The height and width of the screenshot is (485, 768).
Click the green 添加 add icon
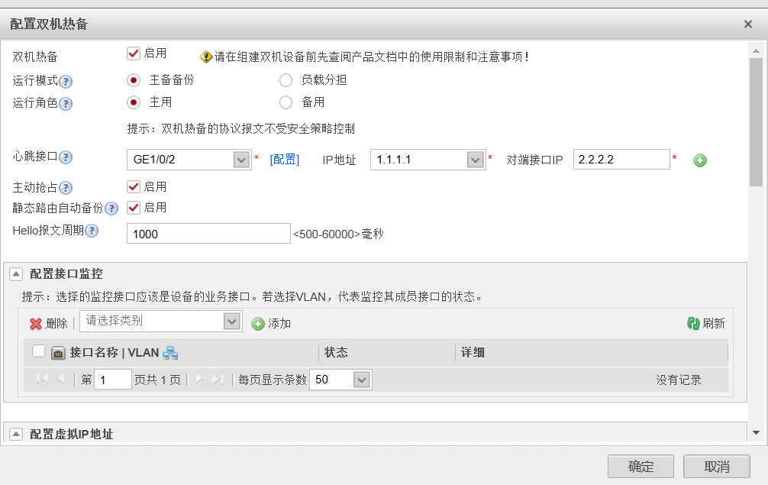click(258, 324)
